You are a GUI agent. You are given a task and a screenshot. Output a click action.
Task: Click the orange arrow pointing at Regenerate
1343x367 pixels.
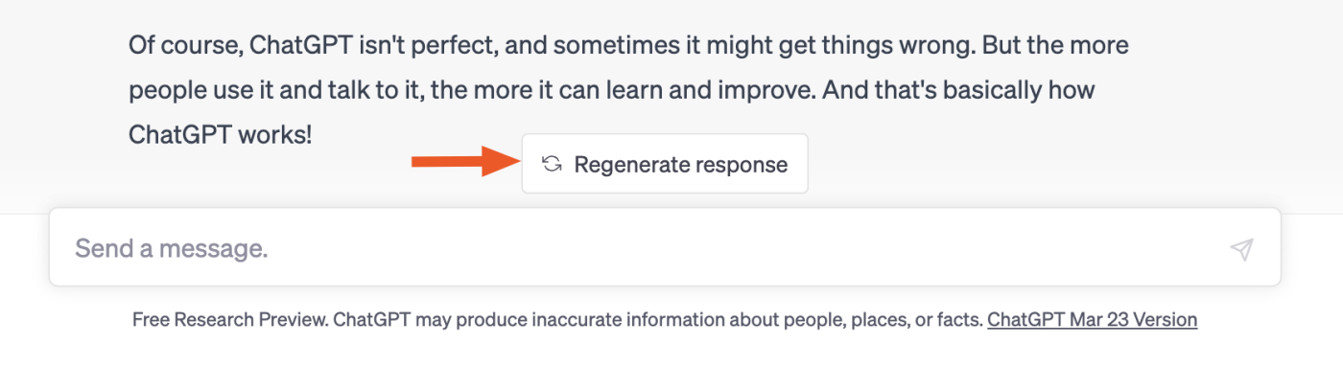[x=462, y=163]
